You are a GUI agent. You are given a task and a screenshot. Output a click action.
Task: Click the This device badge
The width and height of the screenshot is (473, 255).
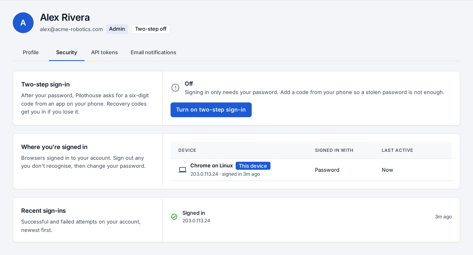(253, 166)
